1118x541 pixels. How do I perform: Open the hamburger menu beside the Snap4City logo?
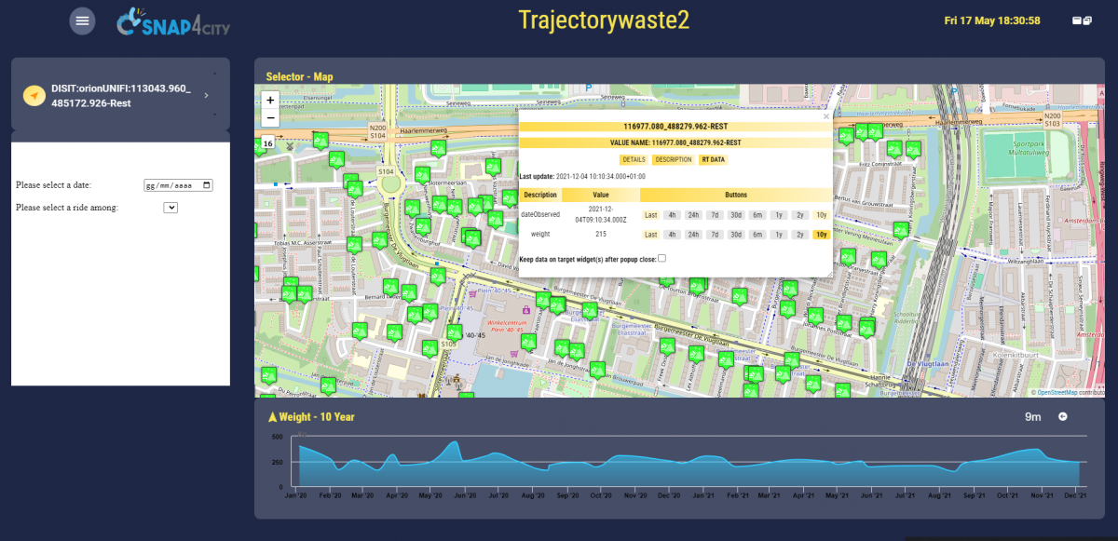point(82,20)
